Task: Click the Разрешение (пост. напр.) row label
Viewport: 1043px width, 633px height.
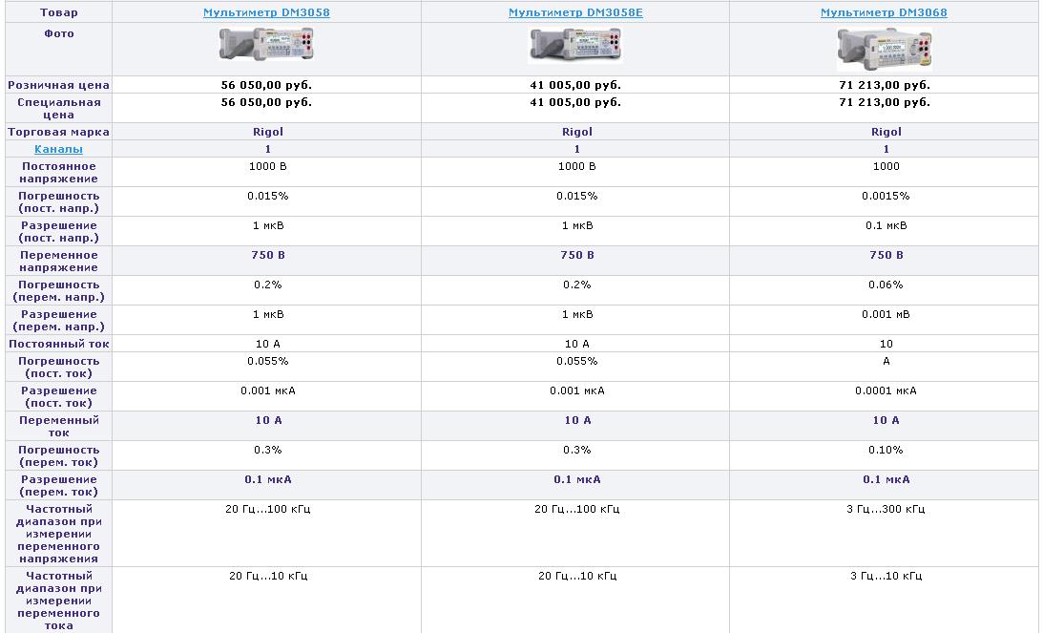Action: [x=58, y=232]
